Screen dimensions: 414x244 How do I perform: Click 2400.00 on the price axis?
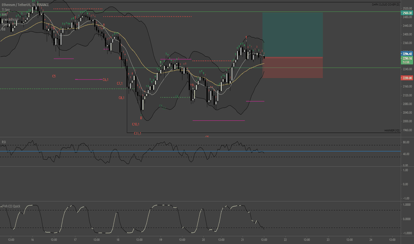pyautogui.click(x=407, y=35)
